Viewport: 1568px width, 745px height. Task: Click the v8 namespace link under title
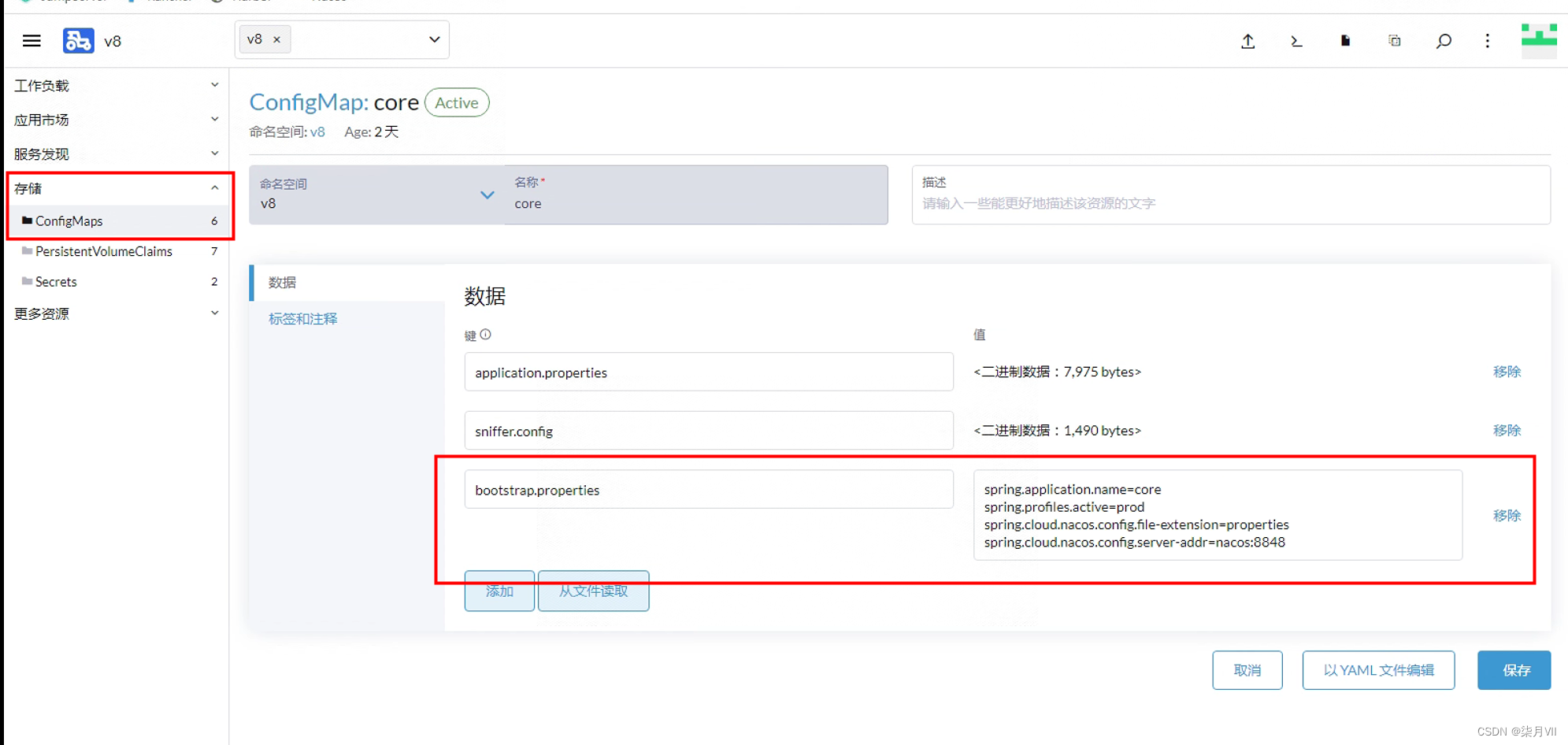(x=317, y=132)
